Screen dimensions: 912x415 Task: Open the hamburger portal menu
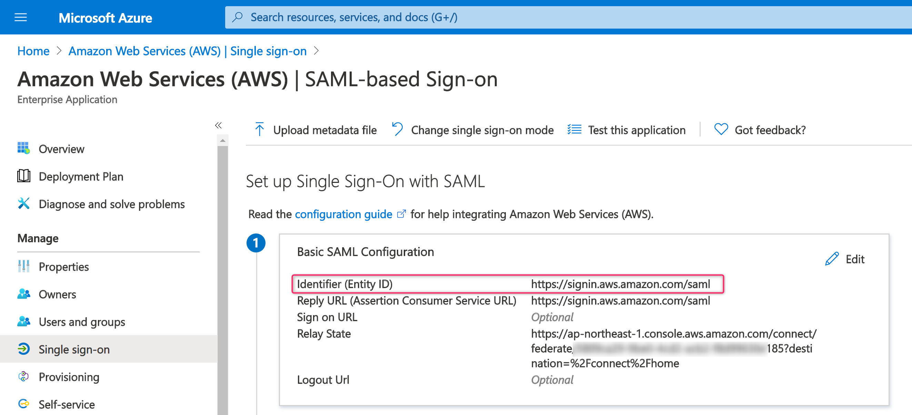[21, 17]
